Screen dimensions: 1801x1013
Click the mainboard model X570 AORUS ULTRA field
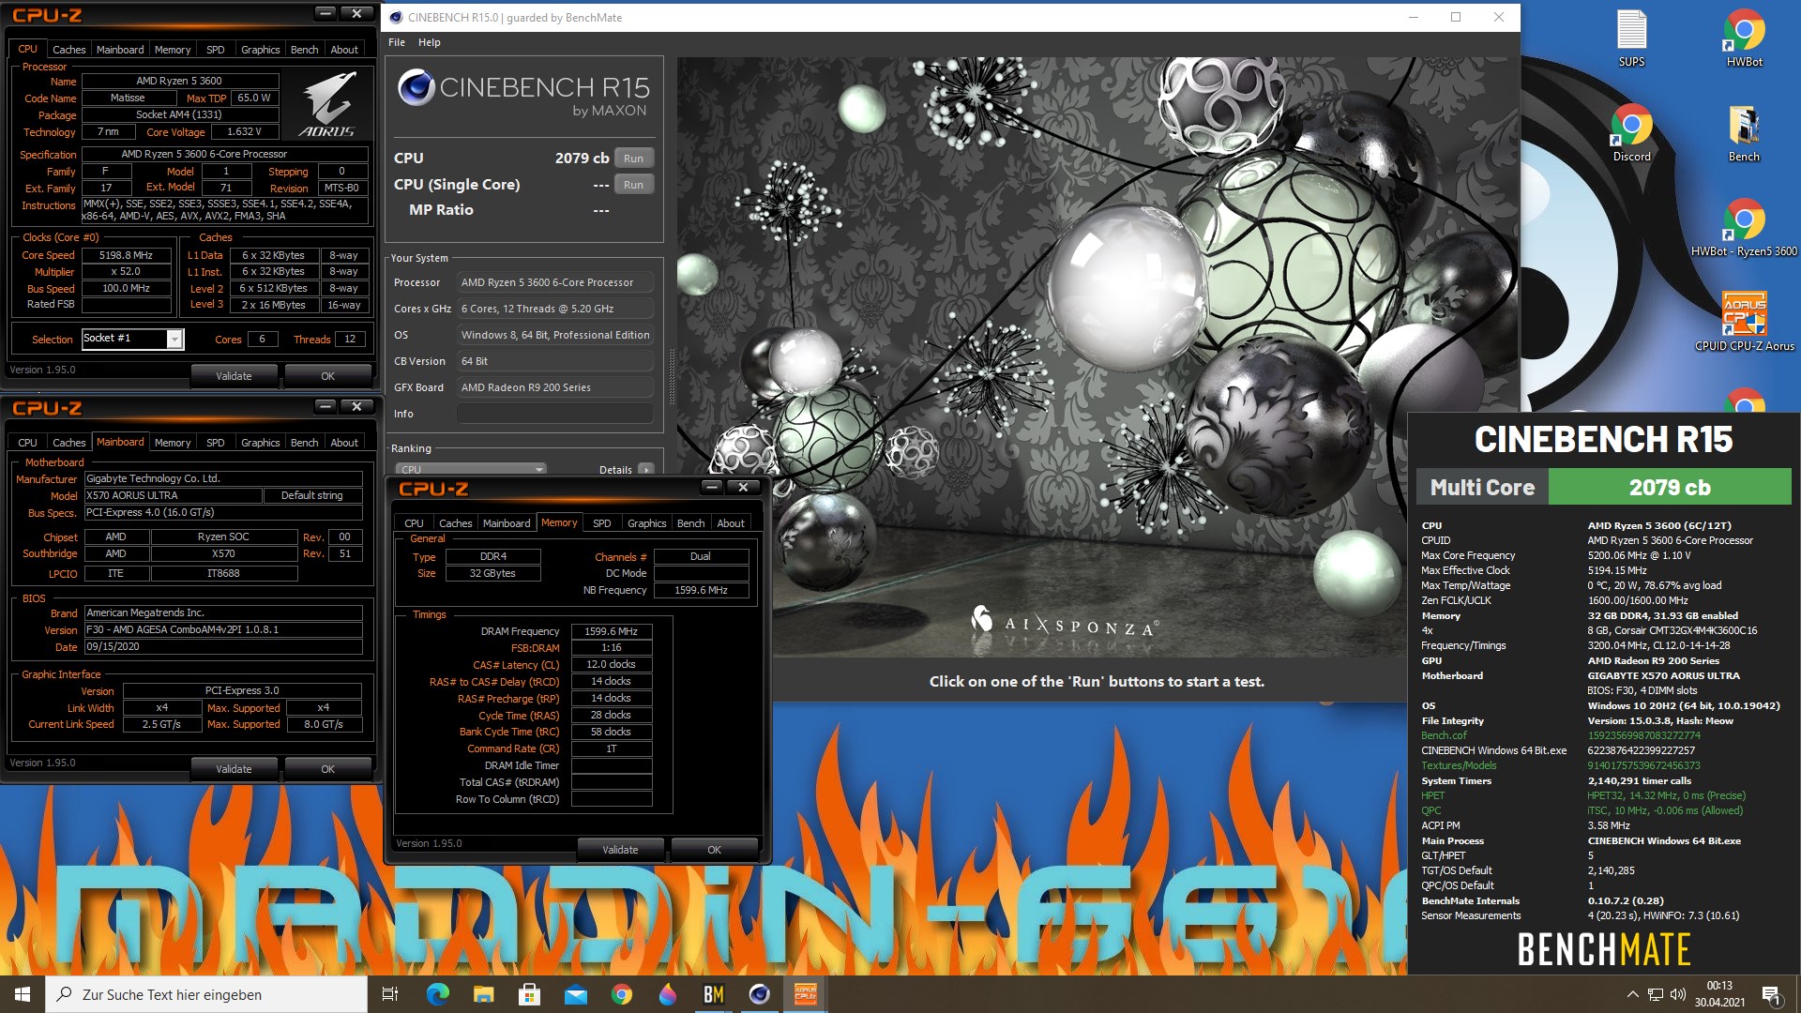173,495
